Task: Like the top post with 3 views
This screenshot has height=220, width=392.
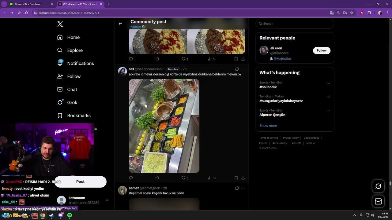Action: click(x=185, y=59)
